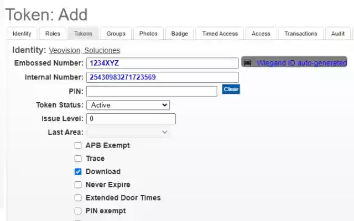Screen dimensions: 354x221
Task: Open the Badge tab
Action: point(180,34)
